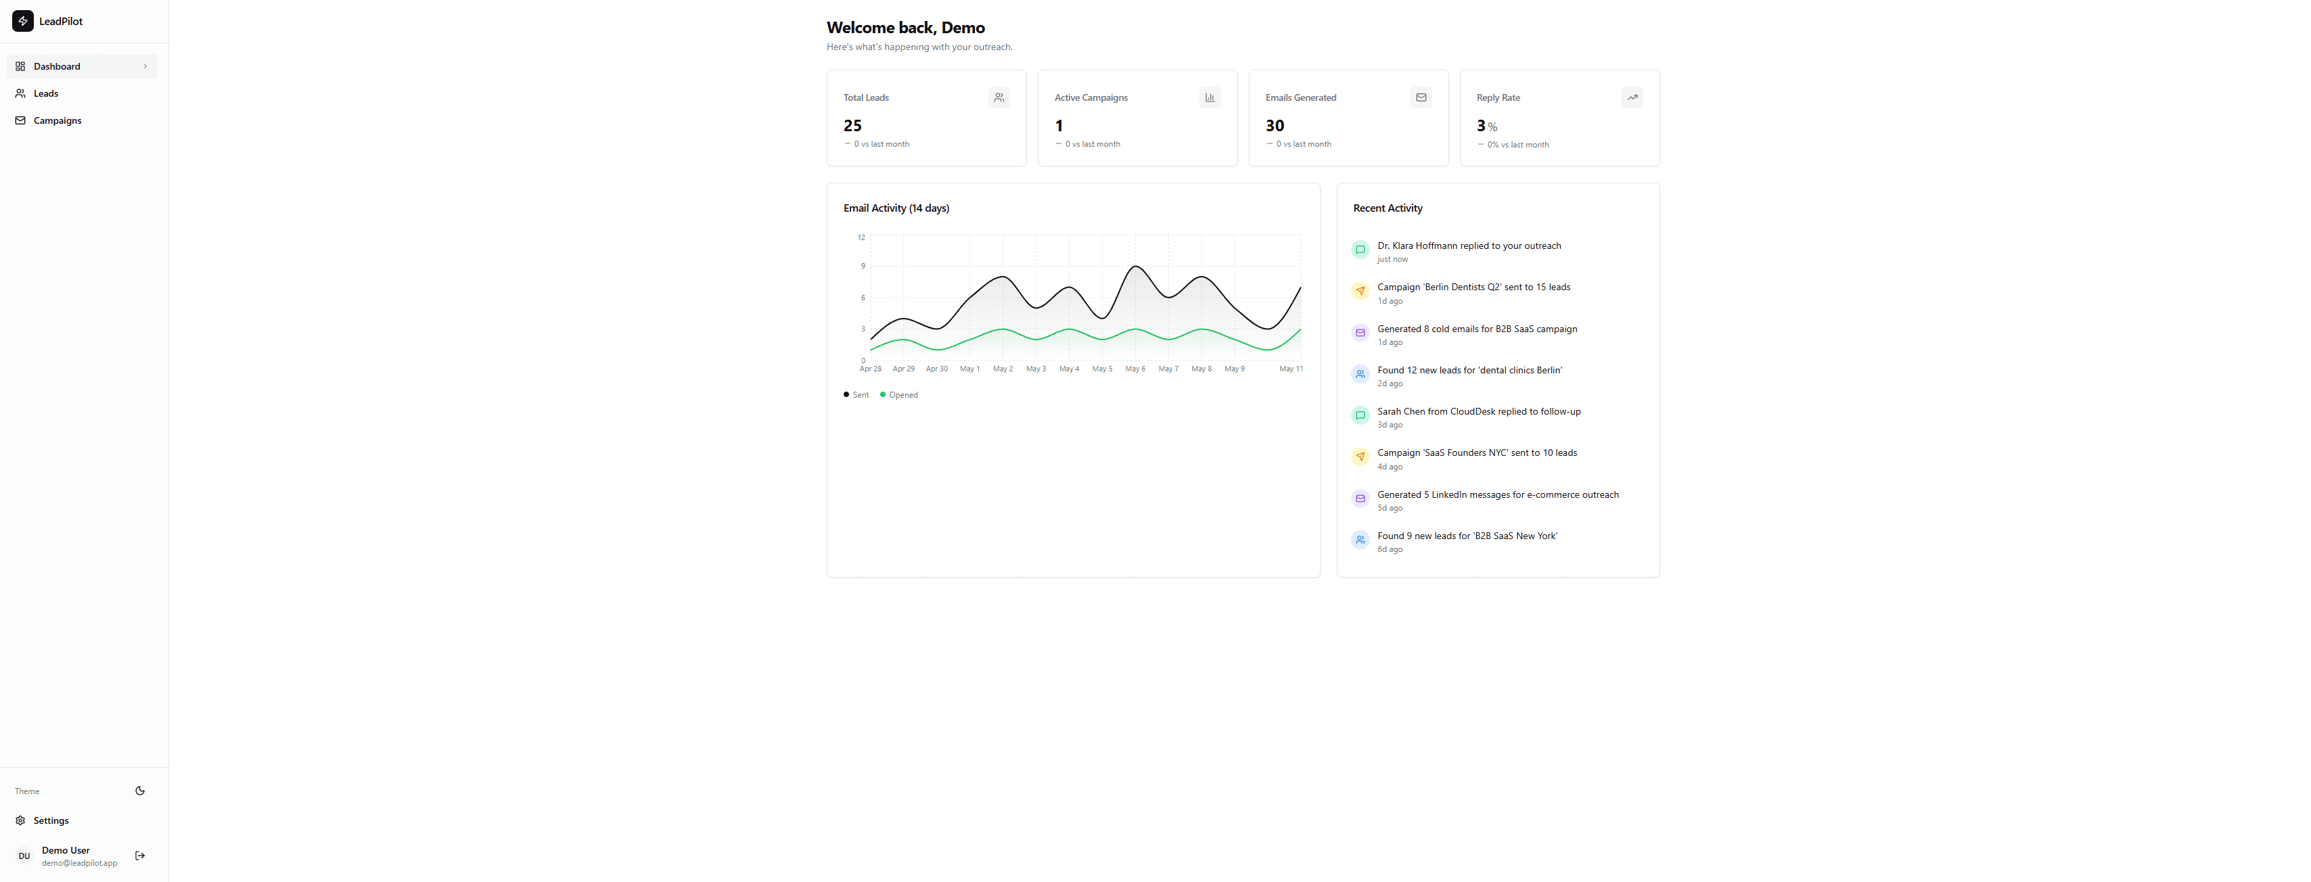Click the Reply Rate card title
The width and height of the screenshot is (2311, 882).
(1497, 98)
